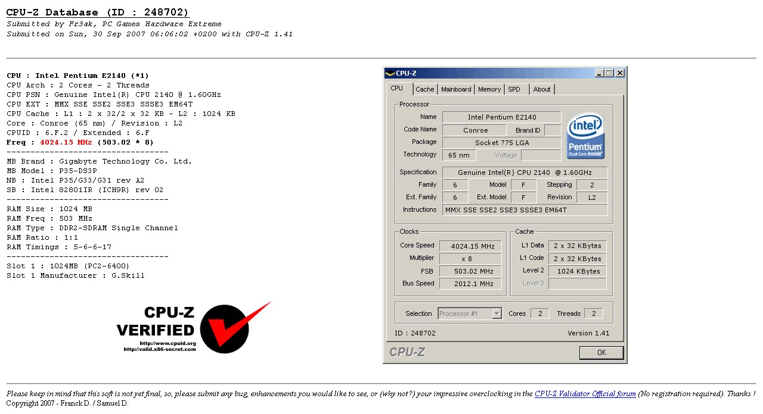
Task: Click the Instructions field MMX SSE list
Action: click(525, 210)
